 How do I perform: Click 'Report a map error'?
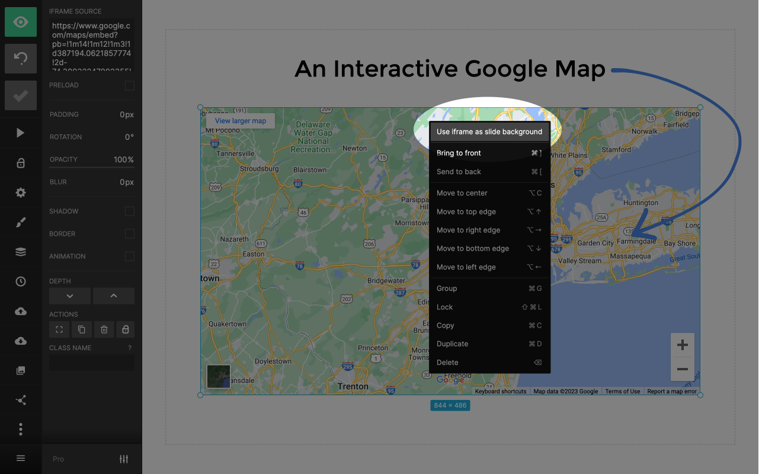click(672, 391)
